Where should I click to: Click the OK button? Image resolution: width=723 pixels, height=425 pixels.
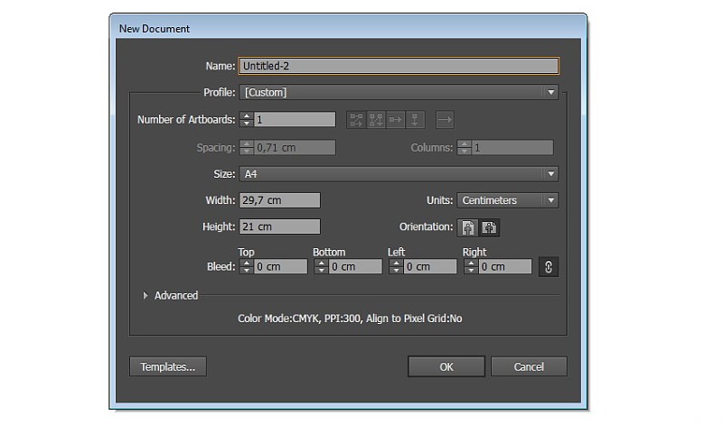click(x=446, y=366)
